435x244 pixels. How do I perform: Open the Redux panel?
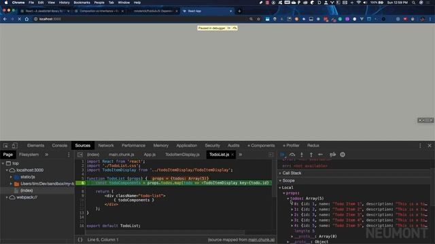313,146
